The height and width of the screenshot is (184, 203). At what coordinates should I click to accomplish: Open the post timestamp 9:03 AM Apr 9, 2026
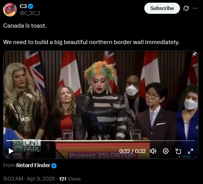coord(29,179)
